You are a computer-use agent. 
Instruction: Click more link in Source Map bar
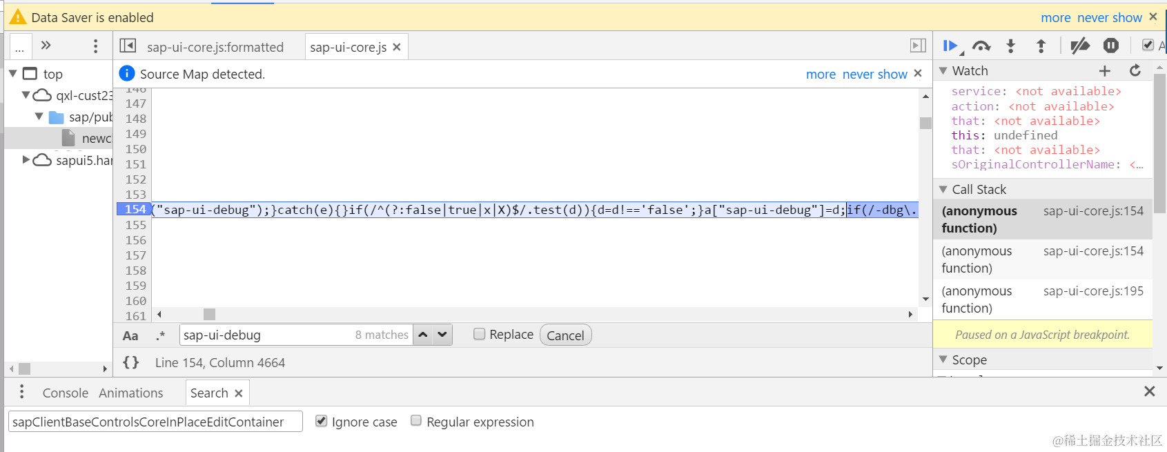pyautogui.click(x=821, y=74)
